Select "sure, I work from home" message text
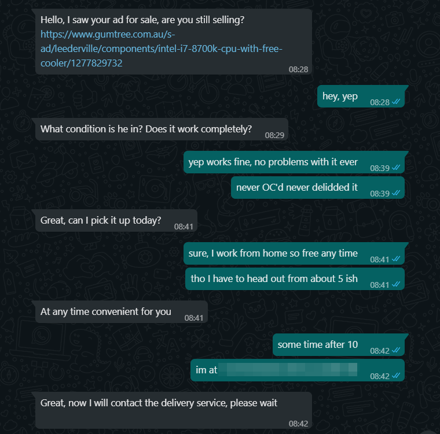440x434 pixels. [273, 254]
